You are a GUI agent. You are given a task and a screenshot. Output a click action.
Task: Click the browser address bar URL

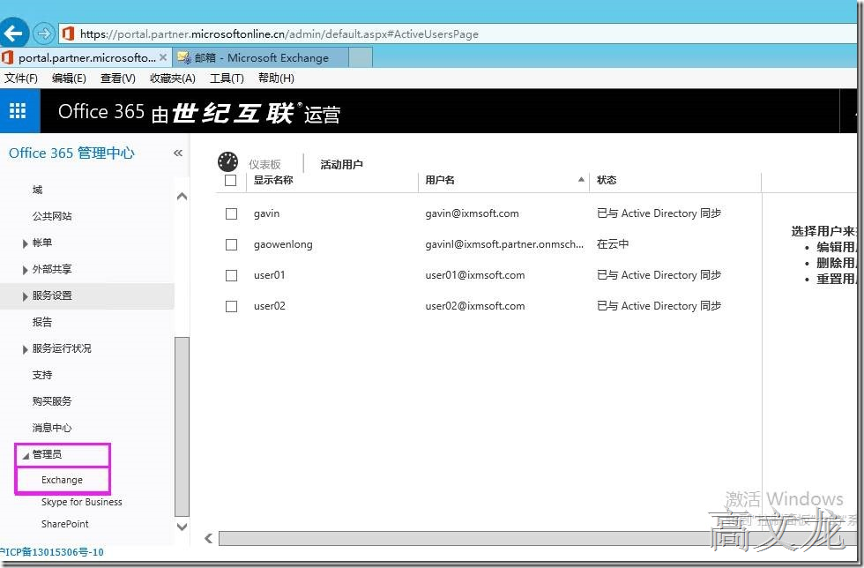pyautogui.click(x=279, y=34)
